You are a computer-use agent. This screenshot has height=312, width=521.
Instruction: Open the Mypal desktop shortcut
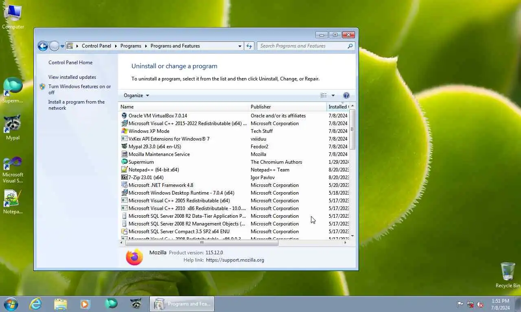[x=13, y=128]
